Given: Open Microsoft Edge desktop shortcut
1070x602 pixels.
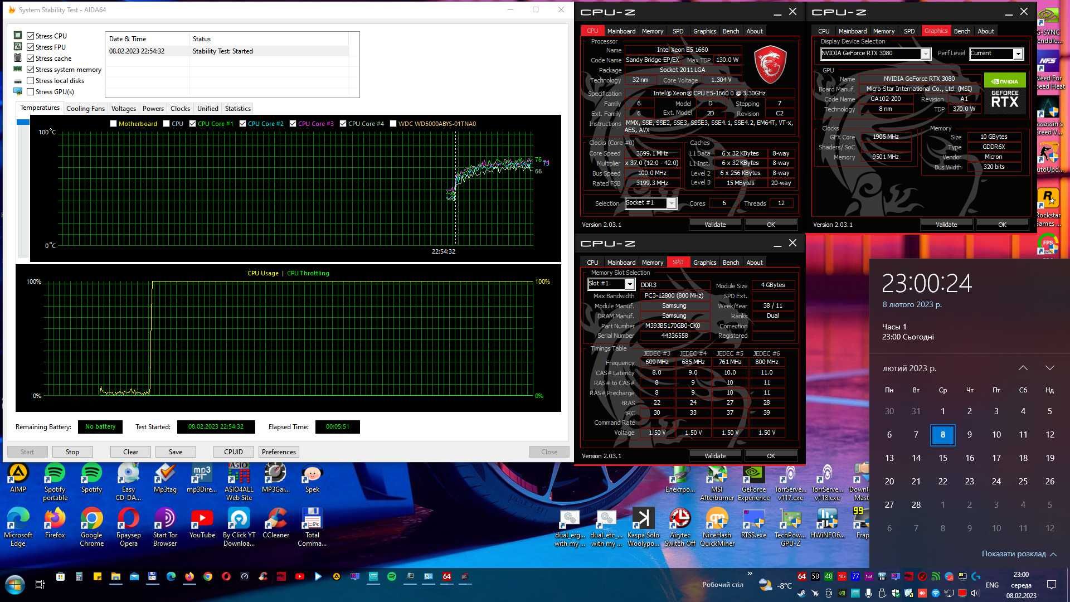Looking at the screenshot, I should tap(18, 527).
